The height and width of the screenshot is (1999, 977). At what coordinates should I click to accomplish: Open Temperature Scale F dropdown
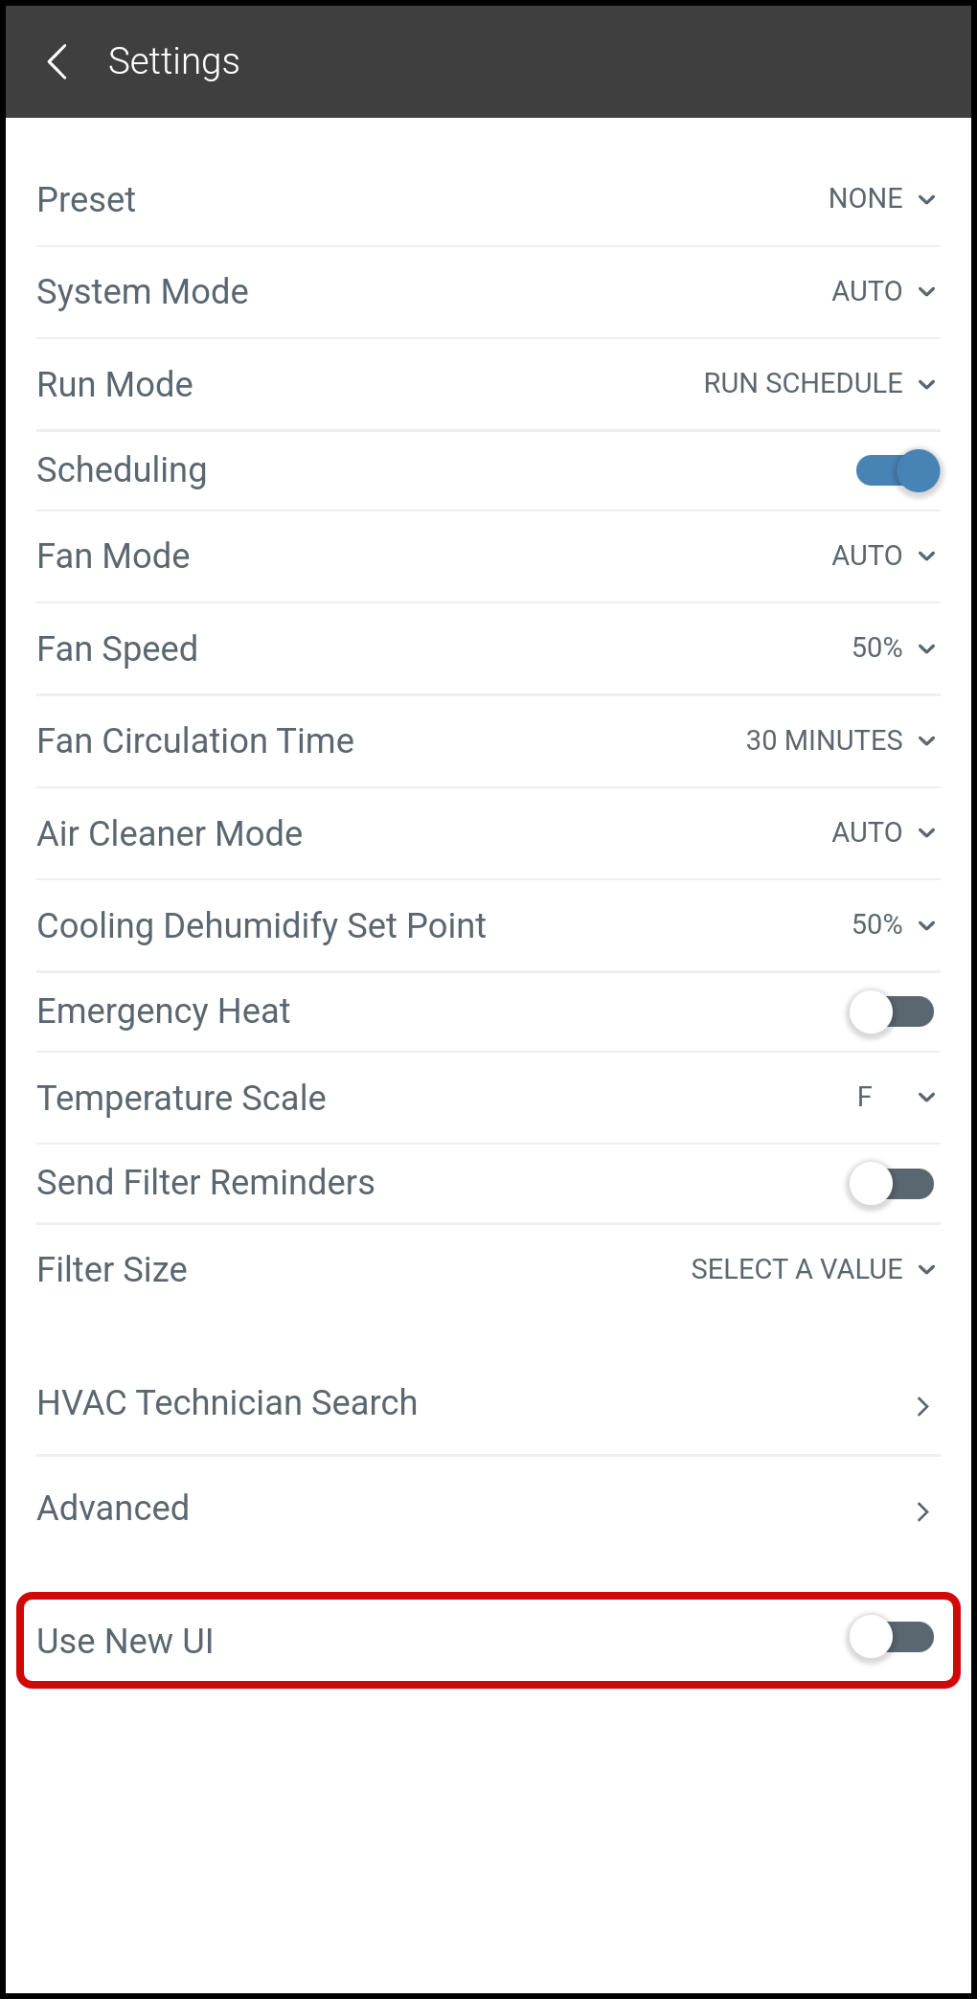[x=896, y=1098]
